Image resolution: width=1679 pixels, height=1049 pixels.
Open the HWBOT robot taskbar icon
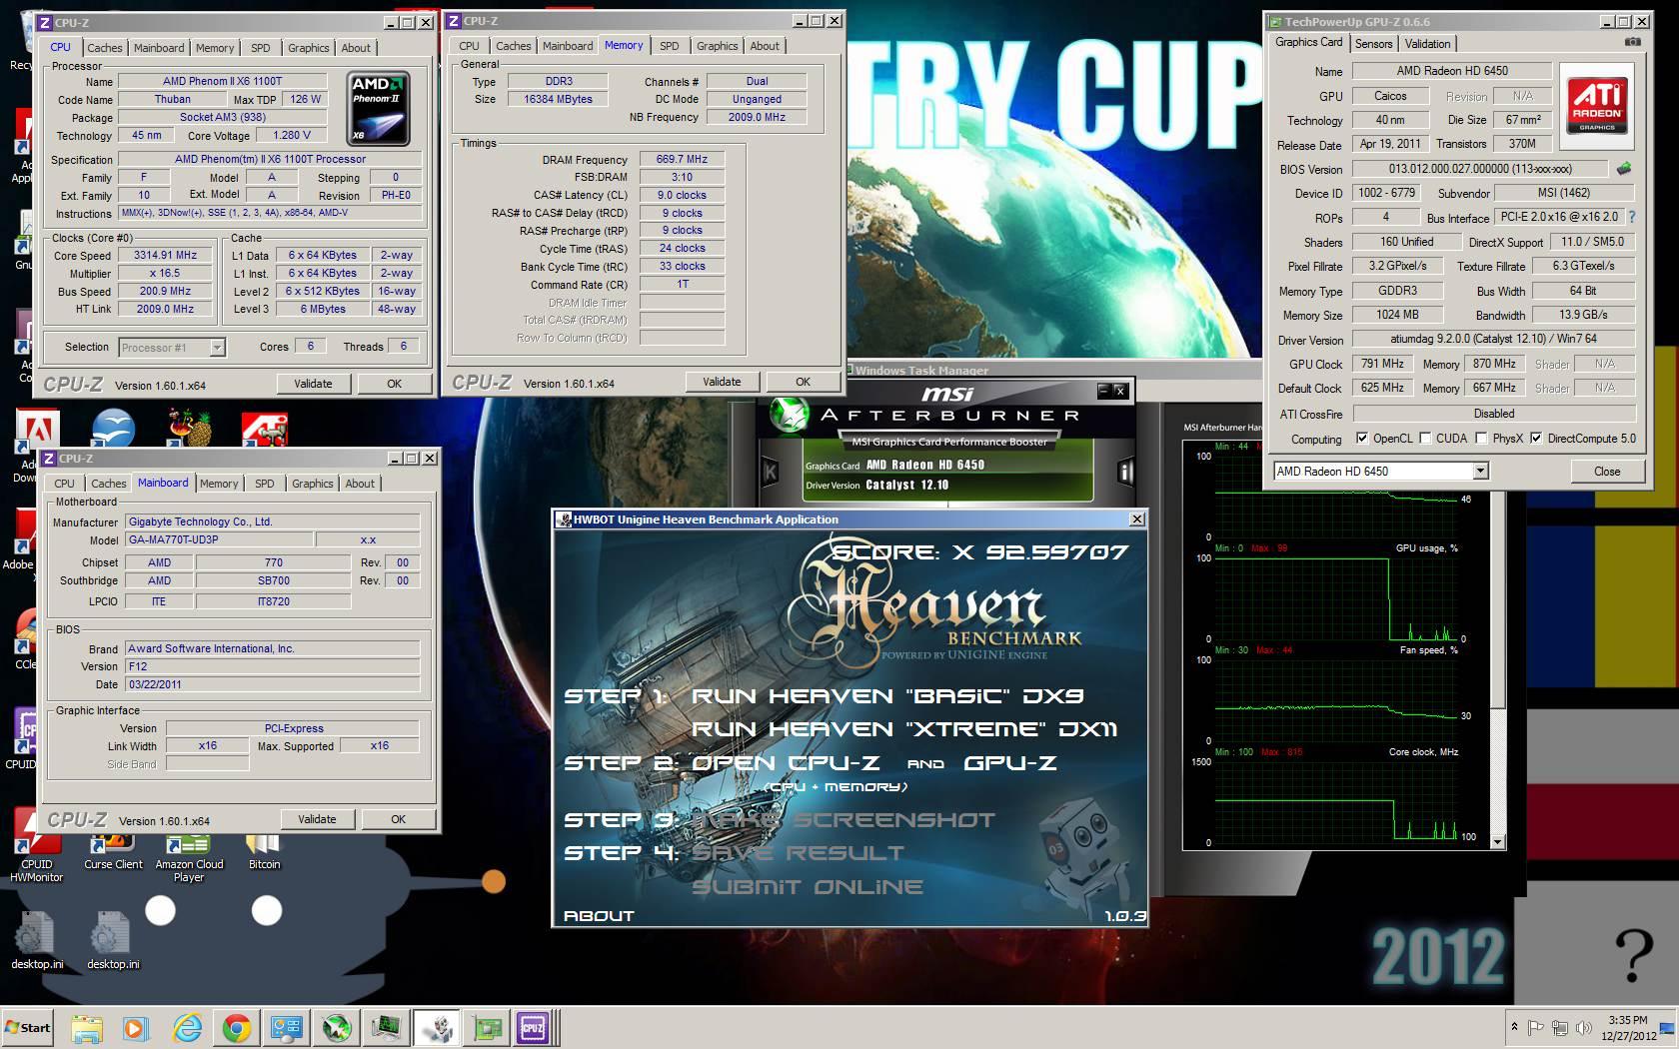(438, 1027)
